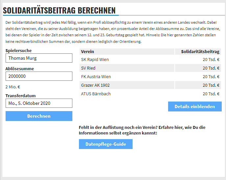Image resolution: width=226 pixels, height=180 pixels.
Task: Click SK Rapid Wien's 20 Tsd. € amount
Action: [211, 60]
